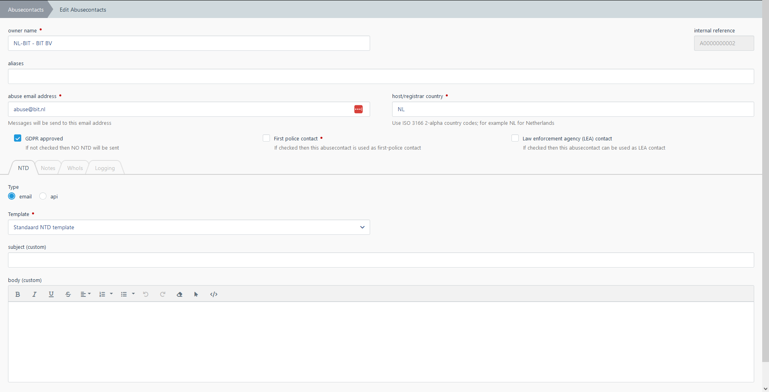
Task: Enable the First police contact checkbox
Action: click(x=266, y=138)
